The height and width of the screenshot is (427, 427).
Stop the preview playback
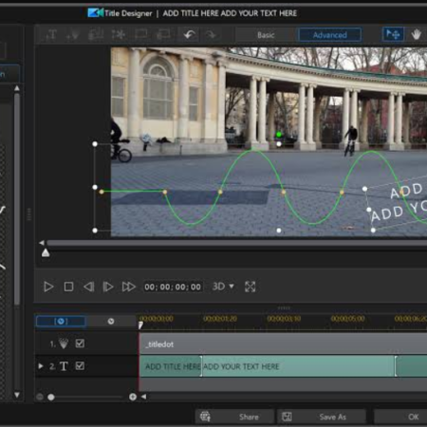[68, 287]
